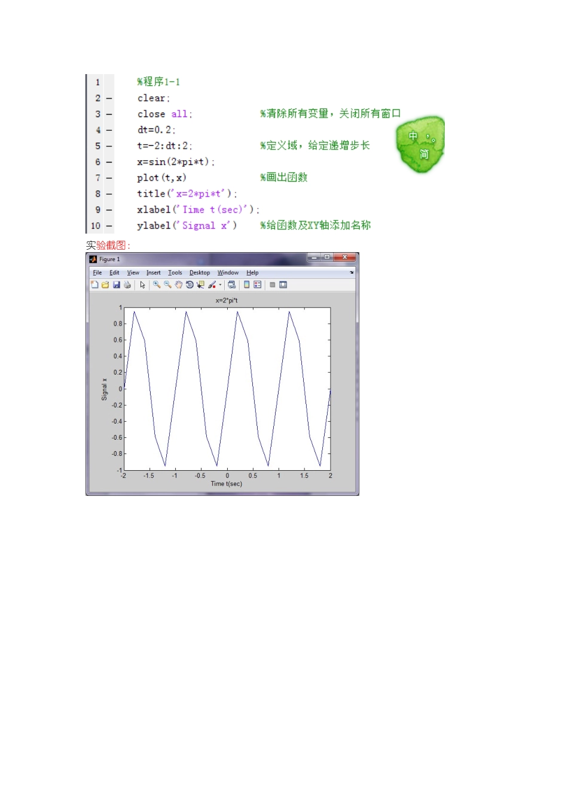Screen dimensions: 568x803
Task: Click the Link Plot toolbar icon
Action: (231, 285)
